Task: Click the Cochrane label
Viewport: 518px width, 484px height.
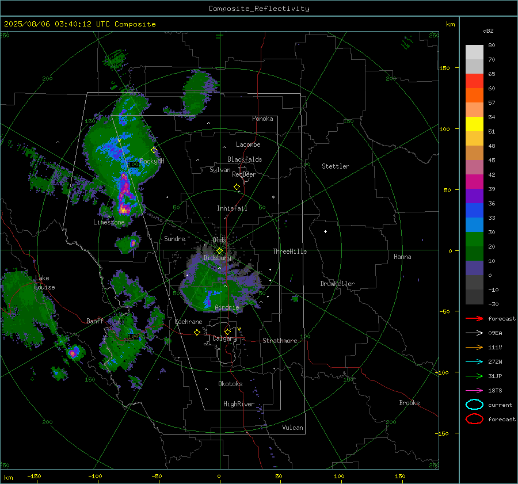Action: click(x=188, y=322)
